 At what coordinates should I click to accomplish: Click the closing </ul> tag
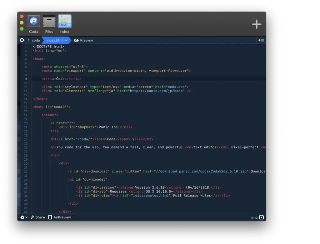pyautogui.click(x=72, y=204)
